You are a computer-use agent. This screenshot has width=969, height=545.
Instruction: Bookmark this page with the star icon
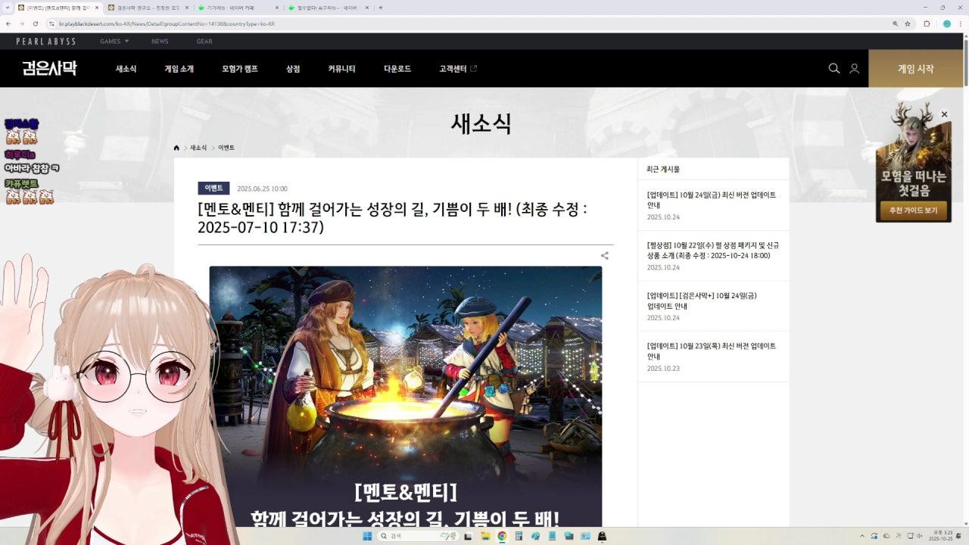(908, 23)
